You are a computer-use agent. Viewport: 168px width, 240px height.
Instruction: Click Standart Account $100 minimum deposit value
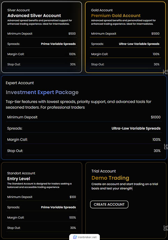pos(73,197)
